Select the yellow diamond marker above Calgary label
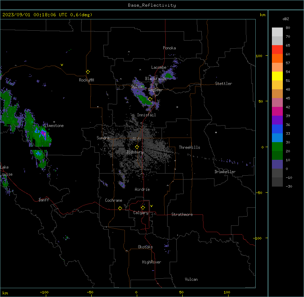304x297 pixels. pos(143,208)
